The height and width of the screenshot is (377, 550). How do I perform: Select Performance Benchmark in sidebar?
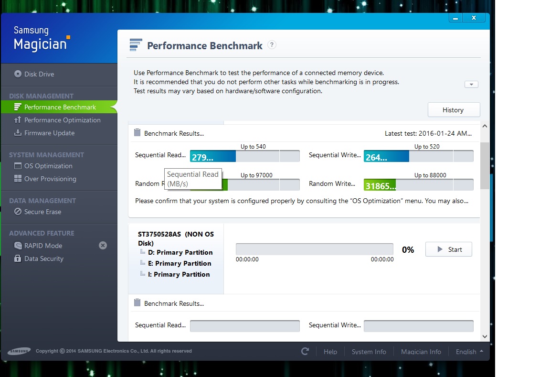point(59,107)
